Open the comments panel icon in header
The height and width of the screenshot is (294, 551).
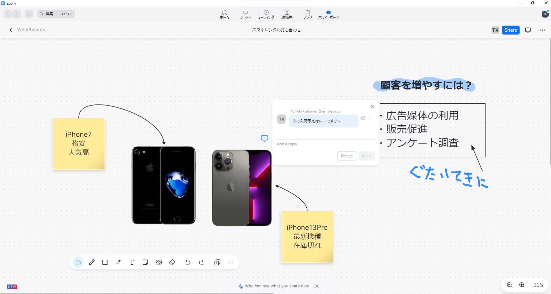pyautogui.click(x=528, y=30)
